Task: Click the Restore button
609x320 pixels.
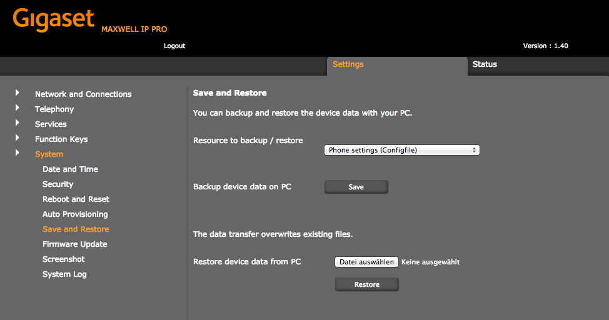Action: (x=367, y=284)
